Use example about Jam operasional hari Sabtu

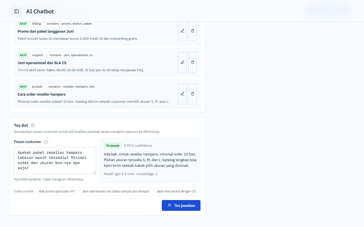pyautogui.click(x=116, y=191)
